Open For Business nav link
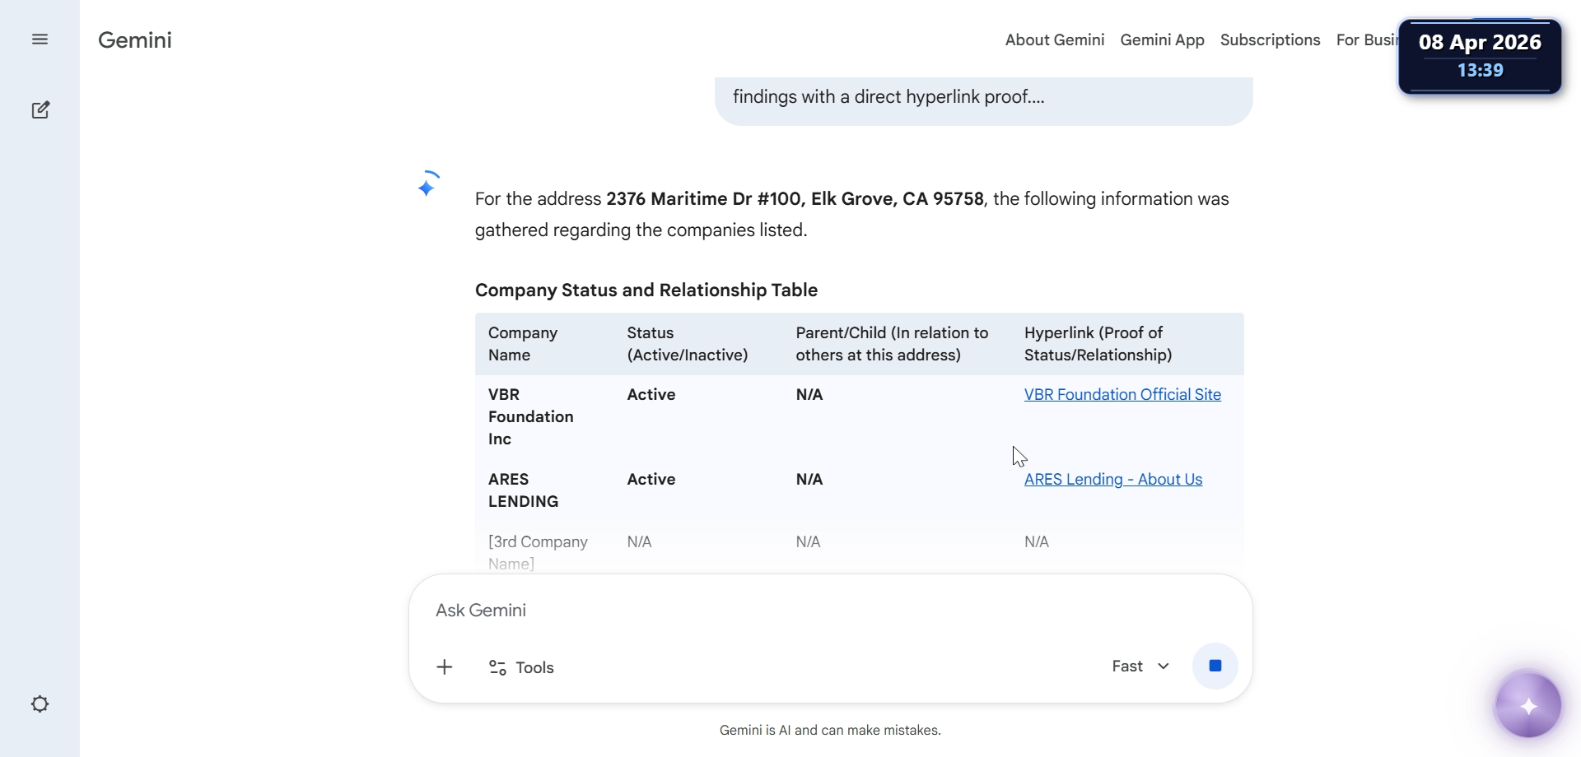 tap(1365, 40)
